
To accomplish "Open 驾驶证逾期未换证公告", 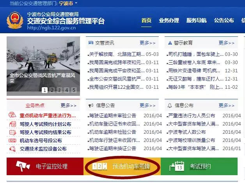I will click(113, 149).
